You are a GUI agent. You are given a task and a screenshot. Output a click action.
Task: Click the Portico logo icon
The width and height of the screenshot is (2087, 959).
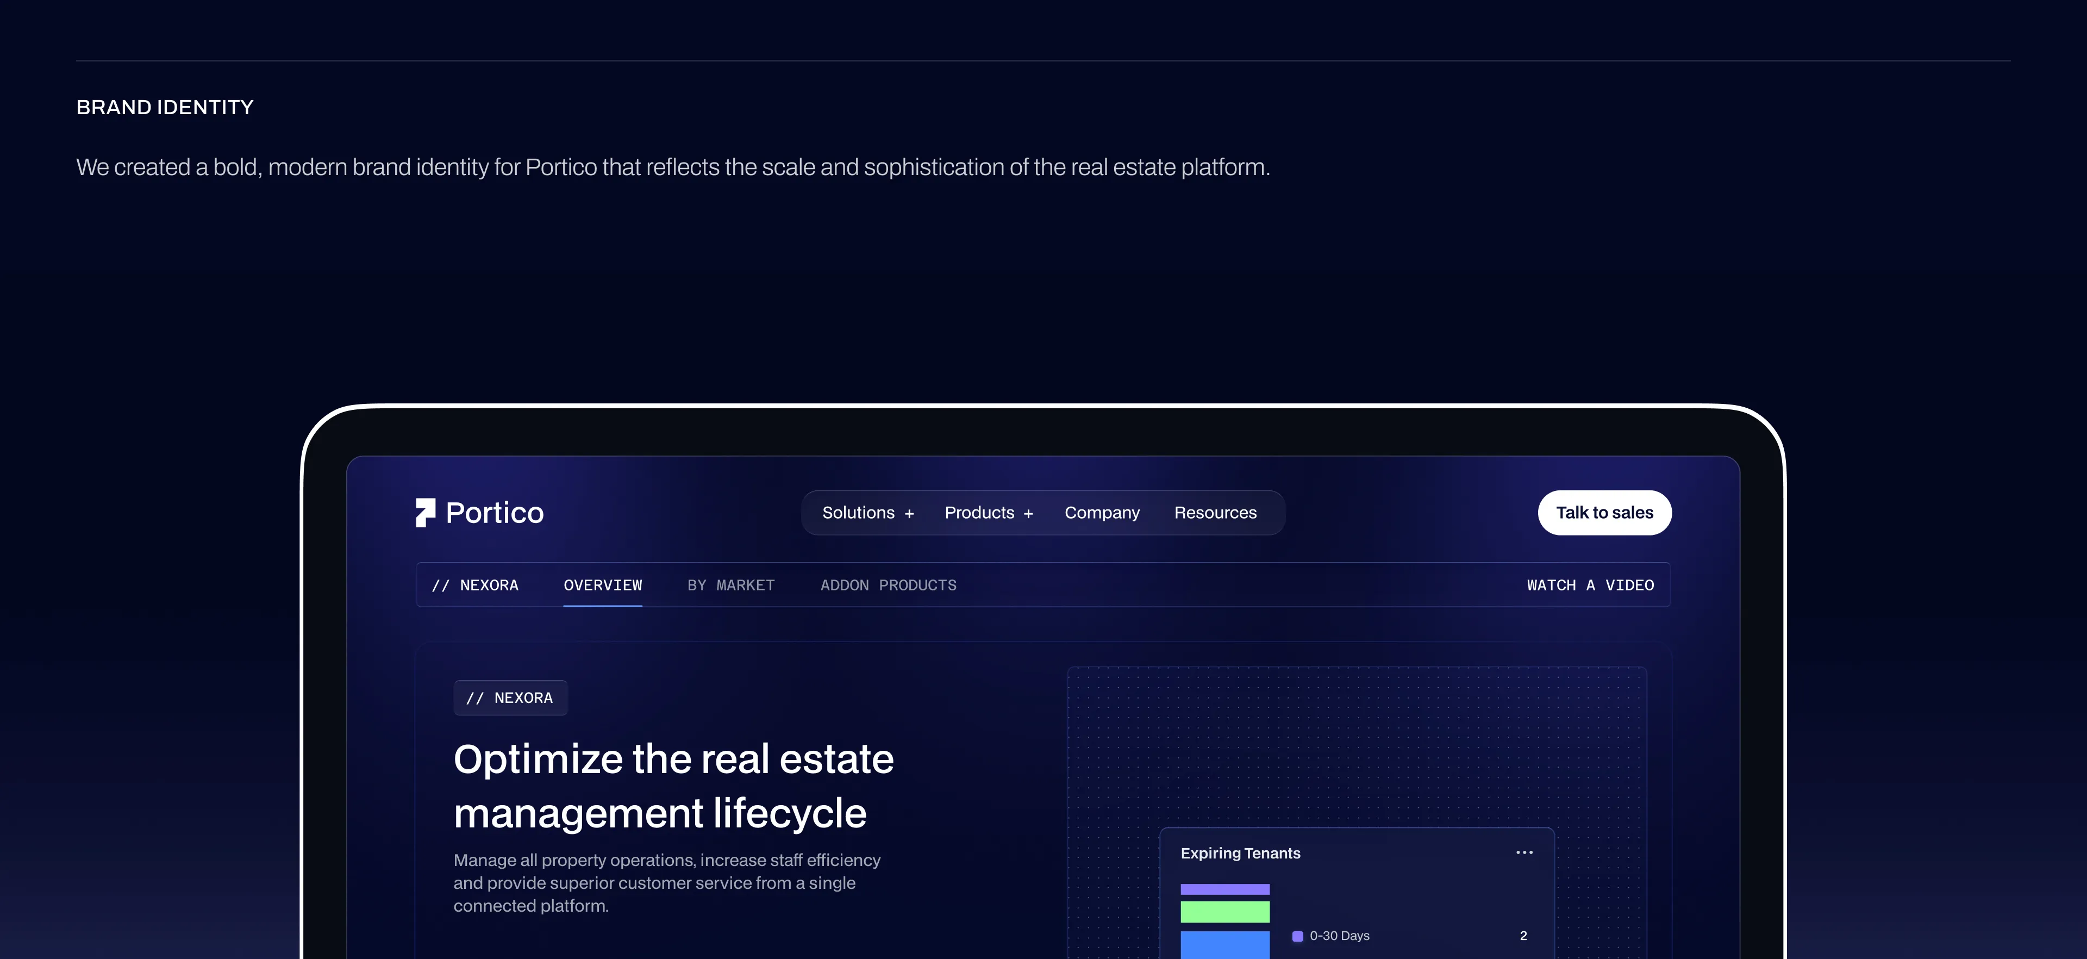(426, 512)
